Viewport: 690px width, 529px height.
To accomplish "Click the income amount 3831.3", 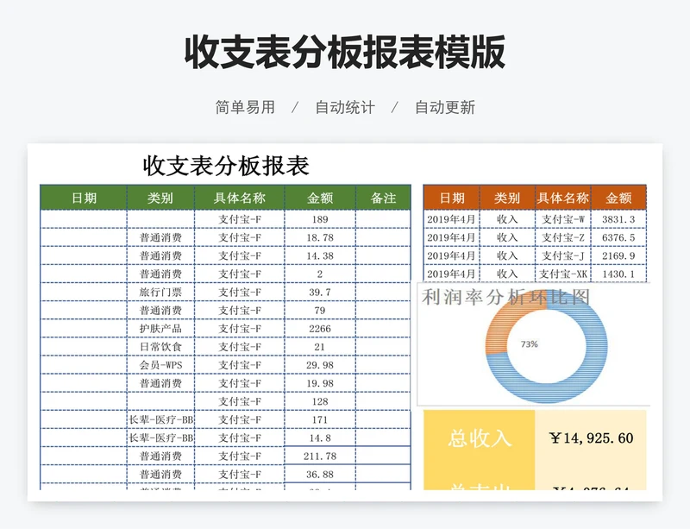I will pos(618,219).
